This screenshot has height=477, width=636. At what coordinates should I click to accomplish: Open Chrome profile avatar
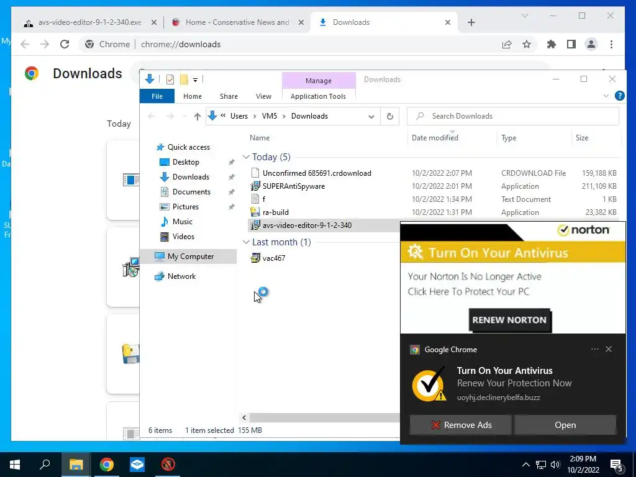tap(591, 44)
